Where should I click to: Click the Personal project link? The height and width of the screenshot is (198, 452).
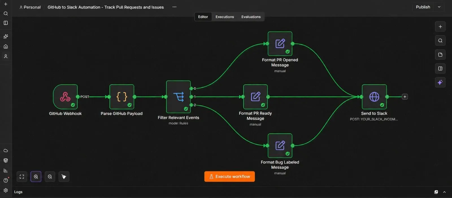[x=30, y=7]
